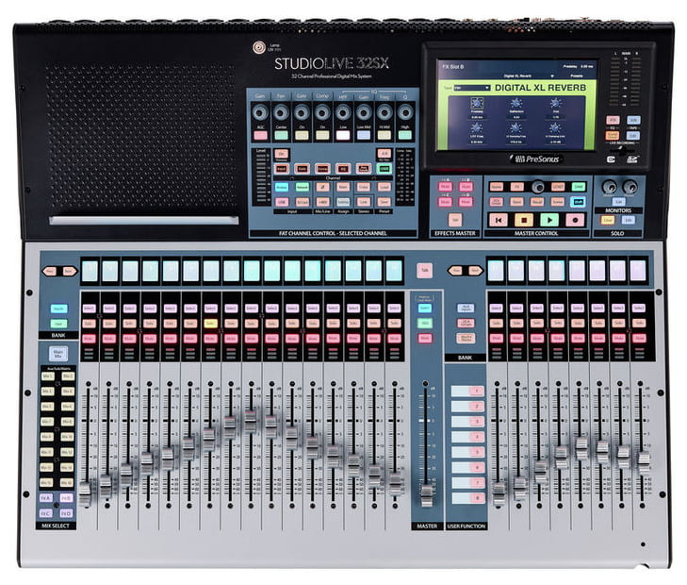The height and width of the screenshot is (585, 687).
Task: Toggle the Gate On button
Action: click(302, 135)
